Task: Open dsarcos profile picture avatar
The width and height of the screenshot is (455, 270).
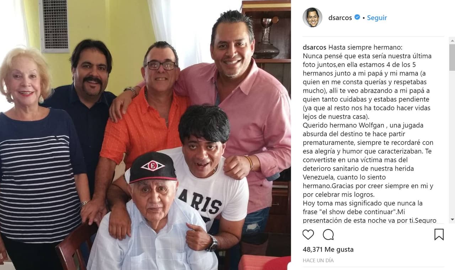Action: [x=312, y=17]
